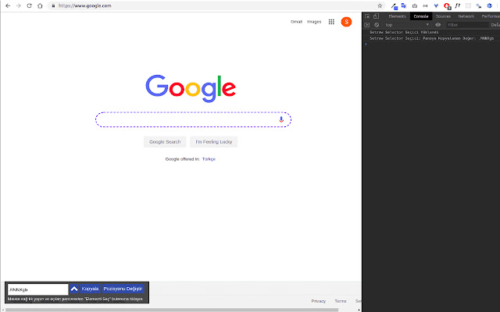Clear the console

pos(377,25)
